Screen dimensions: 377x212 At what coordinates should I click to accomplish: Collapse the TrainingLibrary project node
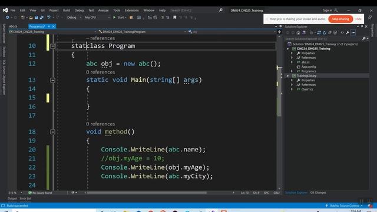click(x=287, y=76)
